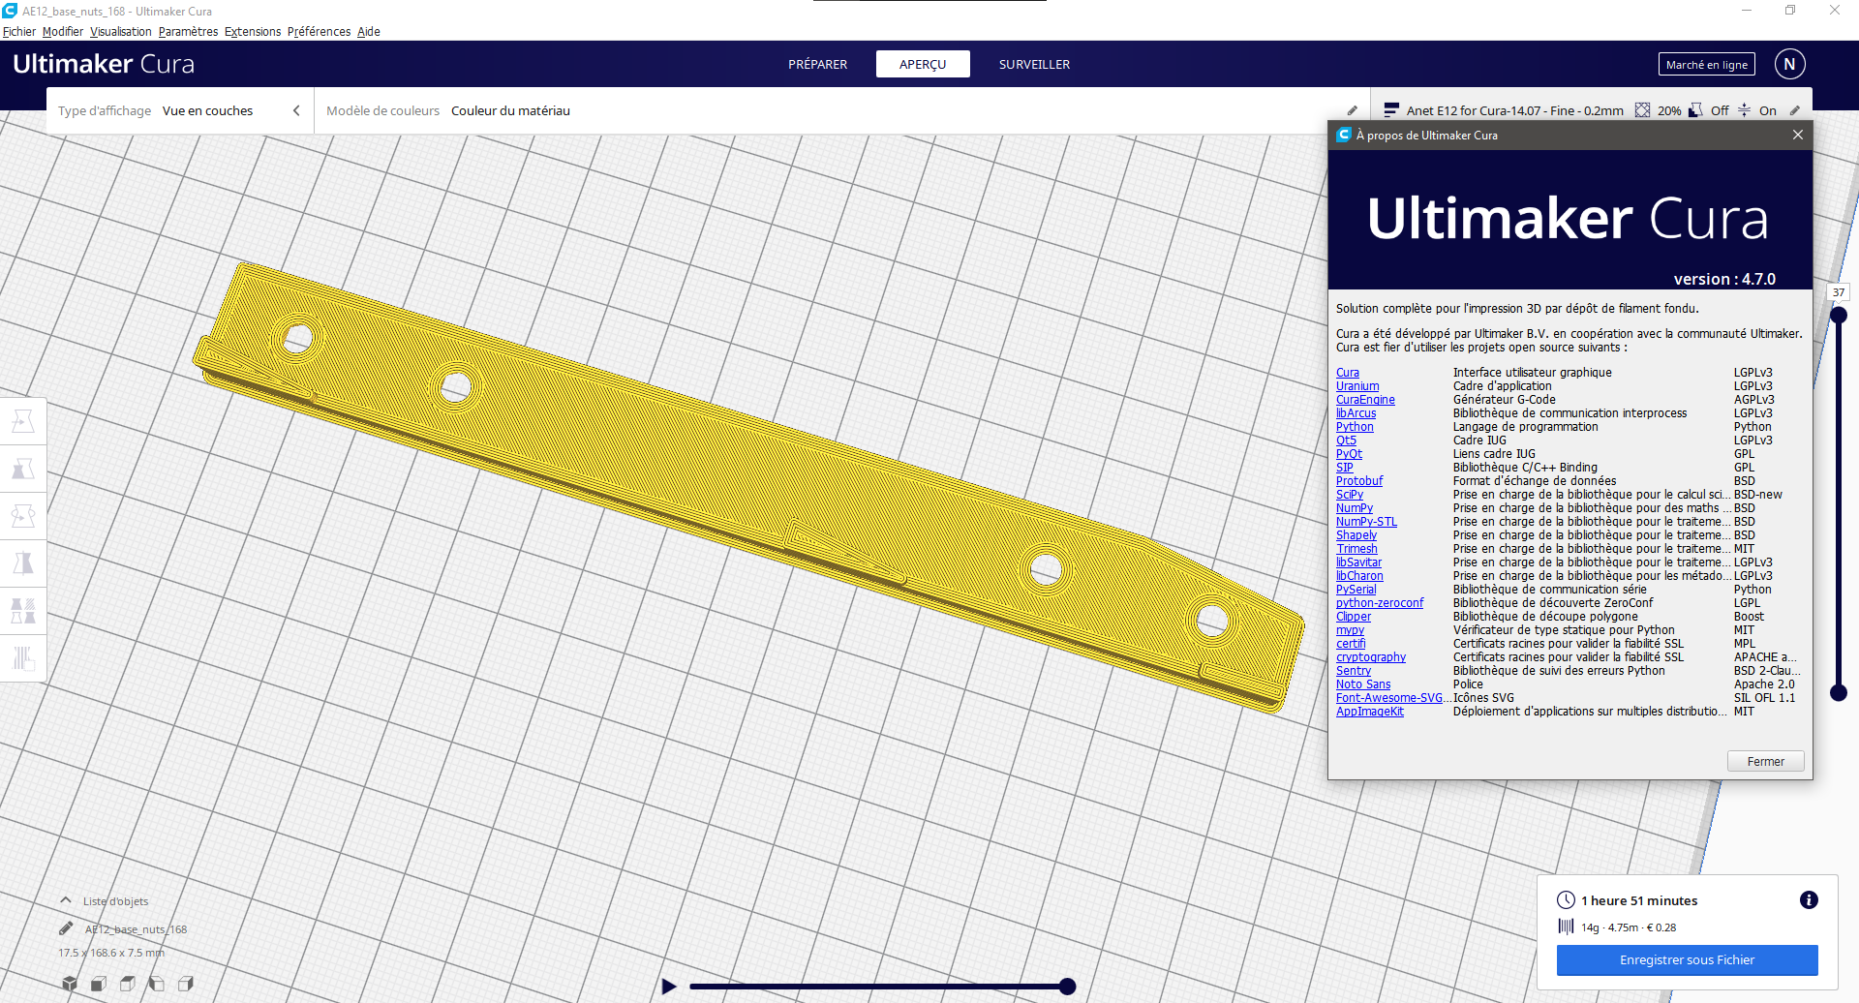Close the About Ultimaker Cura dialog
Image resolution: width=1859 pixels, height=1003 pixels.
point(1797,135)
